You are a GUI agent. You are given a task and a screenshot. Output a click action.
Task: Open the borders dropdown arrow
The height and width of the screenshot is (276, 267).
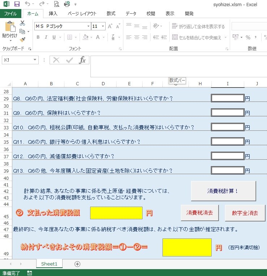coord(76,37)
